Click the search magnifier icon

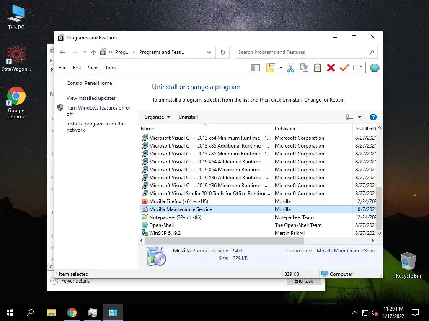[371, 52]
